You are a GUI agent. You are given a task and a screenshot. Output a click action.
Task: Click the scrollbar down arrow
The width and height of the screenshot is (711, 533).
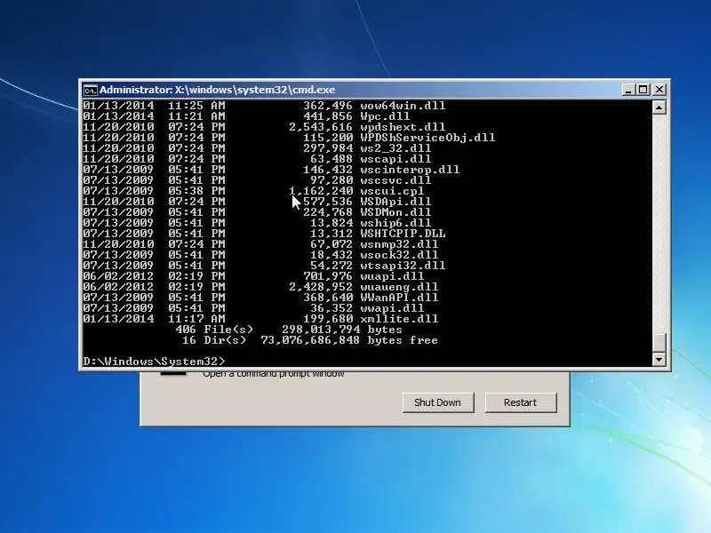pos(659,360)
